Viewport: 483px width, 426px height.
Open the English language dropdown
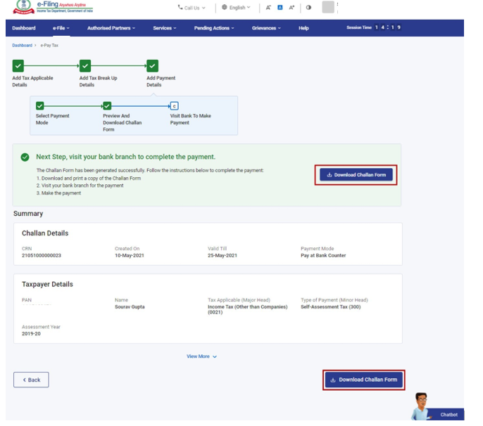[x=236, y=8]
